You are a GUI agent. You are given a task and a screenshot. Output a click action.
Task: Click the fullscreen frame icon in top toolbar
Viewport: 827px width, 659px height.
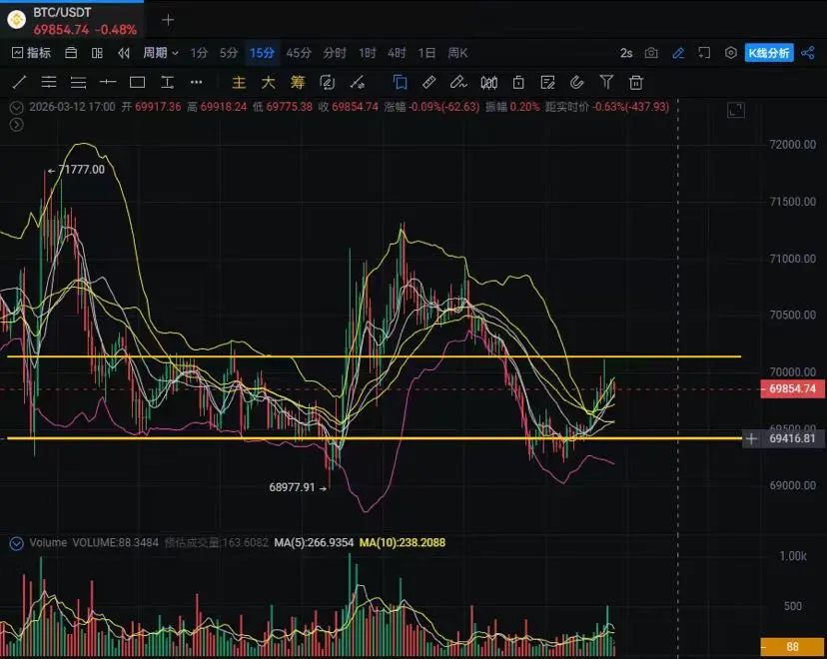pos(704,53)
